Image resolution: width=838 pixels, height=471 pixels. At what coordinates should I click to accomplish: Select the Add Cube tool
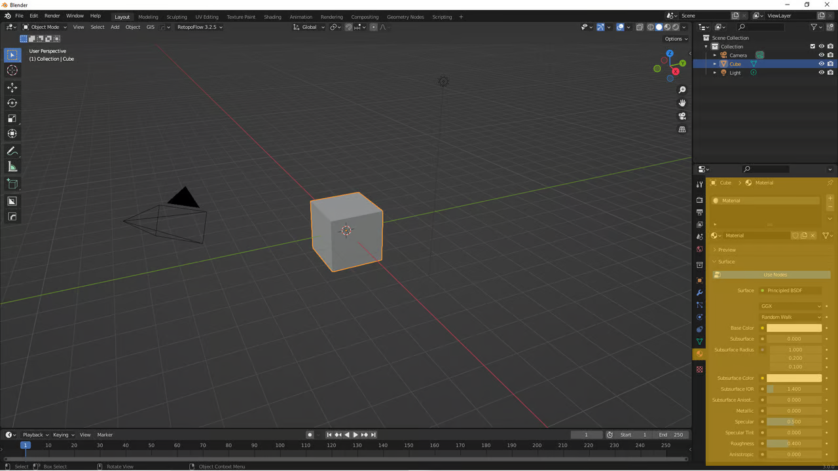pyautogui.click(x=12, y=183)
